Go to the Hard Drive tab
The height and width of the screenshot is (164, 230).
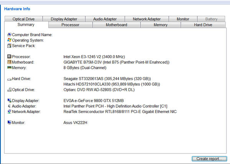(x=203, y=25)
